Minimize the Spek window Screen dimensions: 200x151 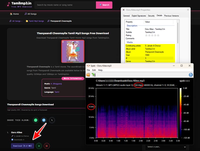pyautogui.click(x=174, y=66)
